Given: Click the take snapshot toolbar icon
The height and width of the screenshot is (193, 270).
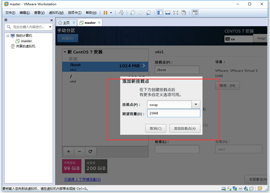Looking at the screenshot, I should (x=133, y=13).
